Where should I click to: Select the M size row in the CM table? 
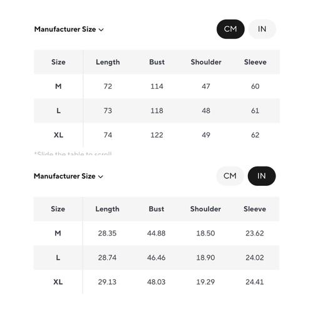(156, 86)
